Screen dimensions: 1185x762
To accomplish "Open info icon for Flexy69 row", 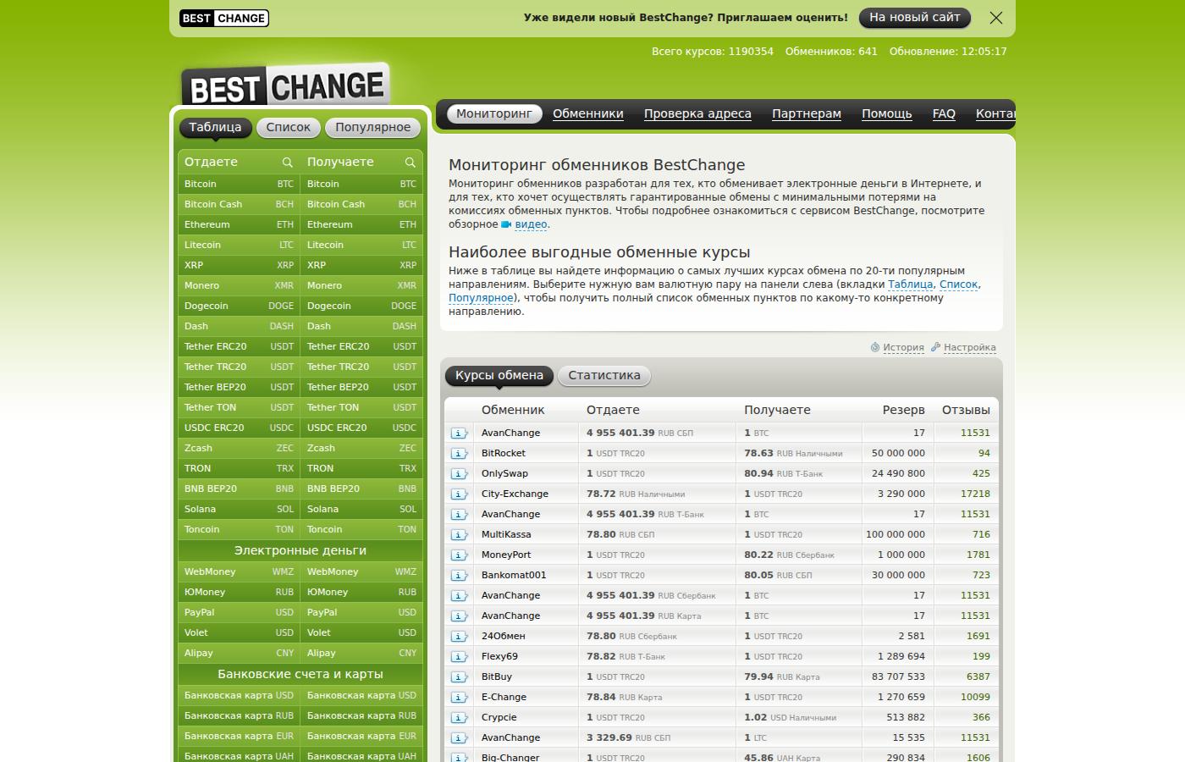I will (459, 656).
